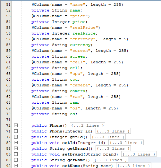Click the 'camera' field on line 66
Screen dimensions: 161x168
[x=78, y=91]
